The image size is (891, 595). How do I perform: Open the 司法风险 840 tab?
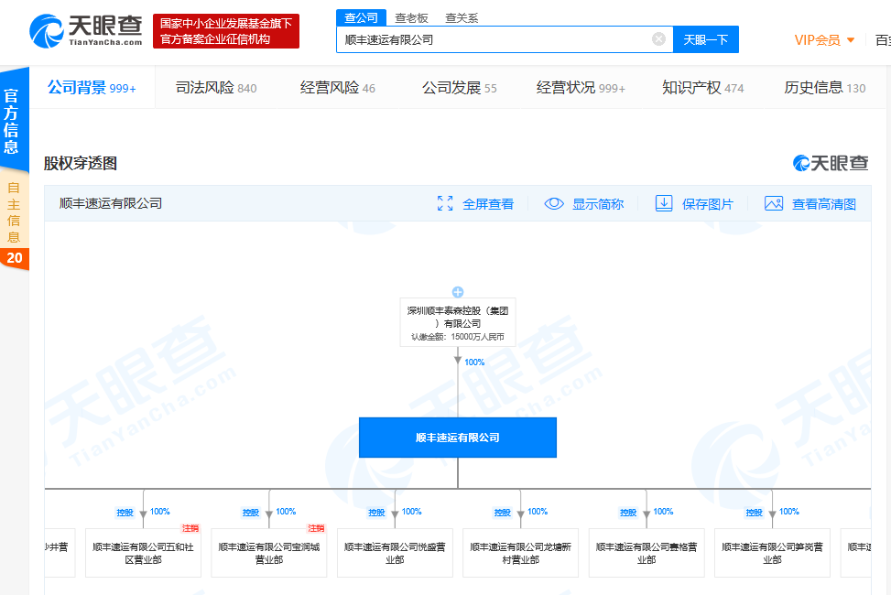(x=216, y=88)
